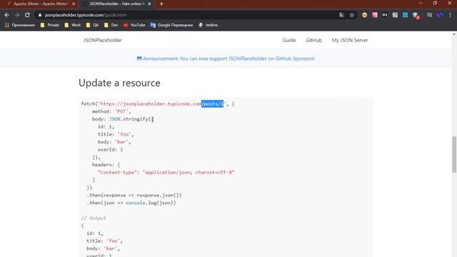Open the Guide nav link
The image size is (457, 257).
point(288,40)
